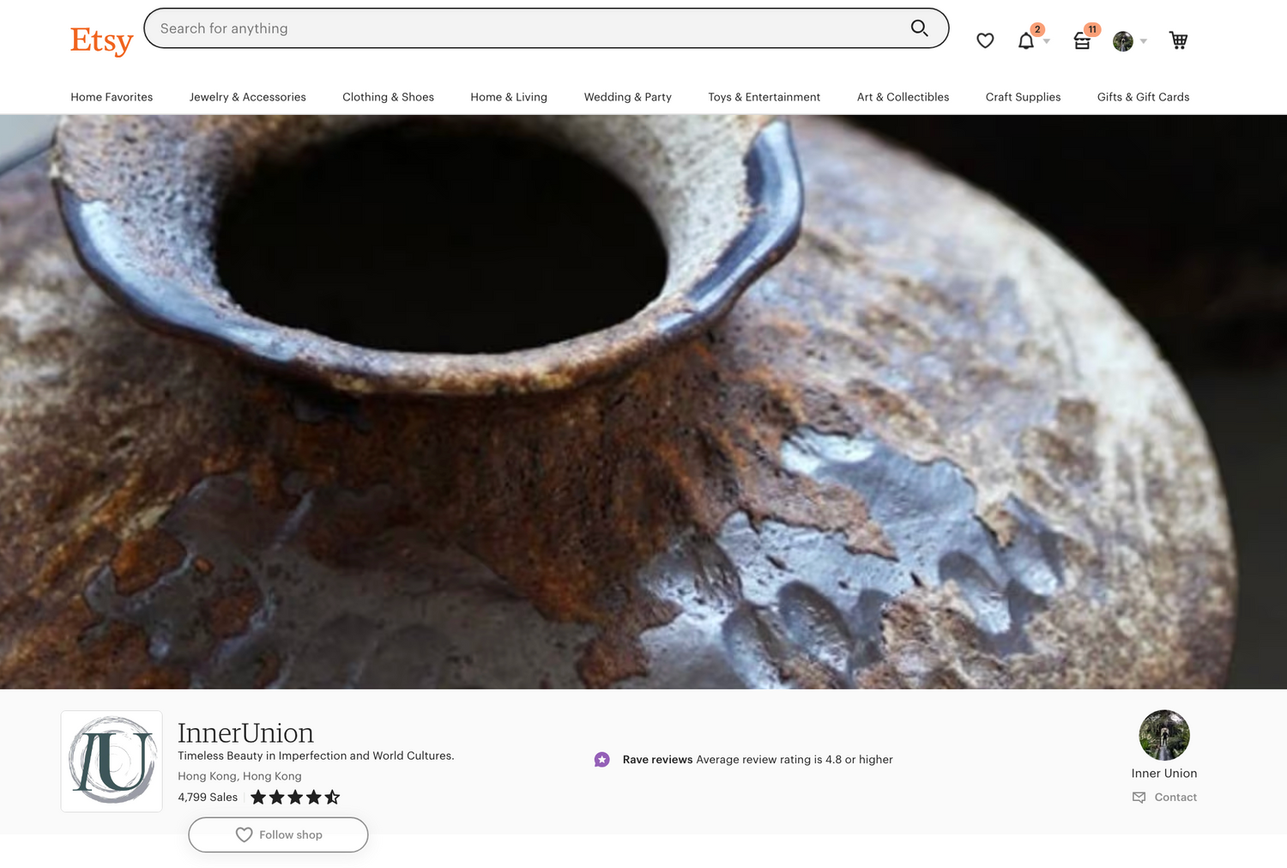This screenshot has height=868, width=1287.
Task: Click the shop banner image
Action: tap(643, 402)
